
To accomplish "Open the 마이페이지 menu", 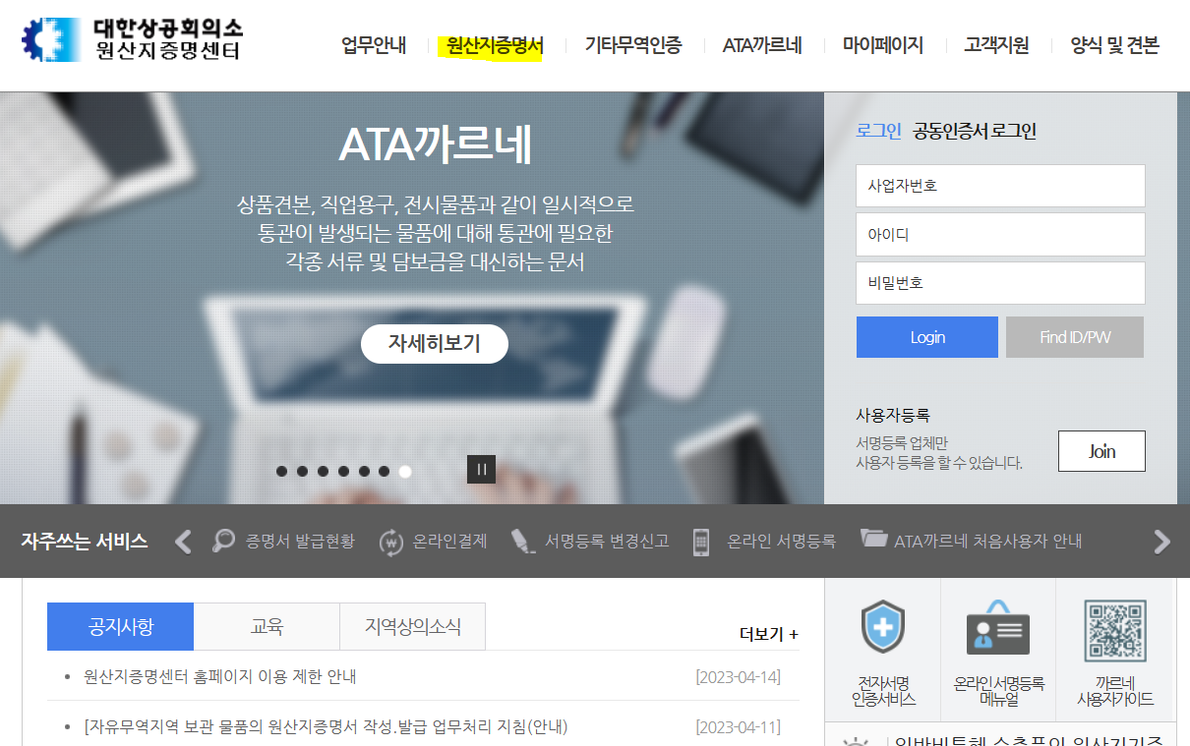I will tap(883, 45).
